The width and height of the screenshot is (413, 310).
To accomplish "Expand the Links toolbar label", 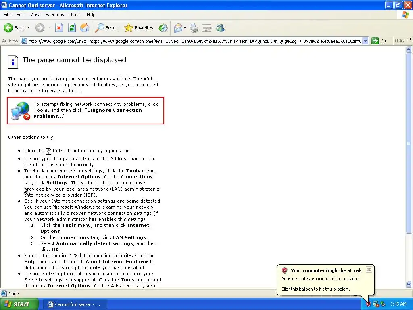I will click(x=400, y=41).
